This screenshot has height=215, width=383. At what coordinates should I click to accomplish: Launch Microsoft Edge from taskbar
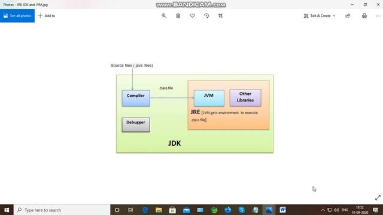[145, 210]
